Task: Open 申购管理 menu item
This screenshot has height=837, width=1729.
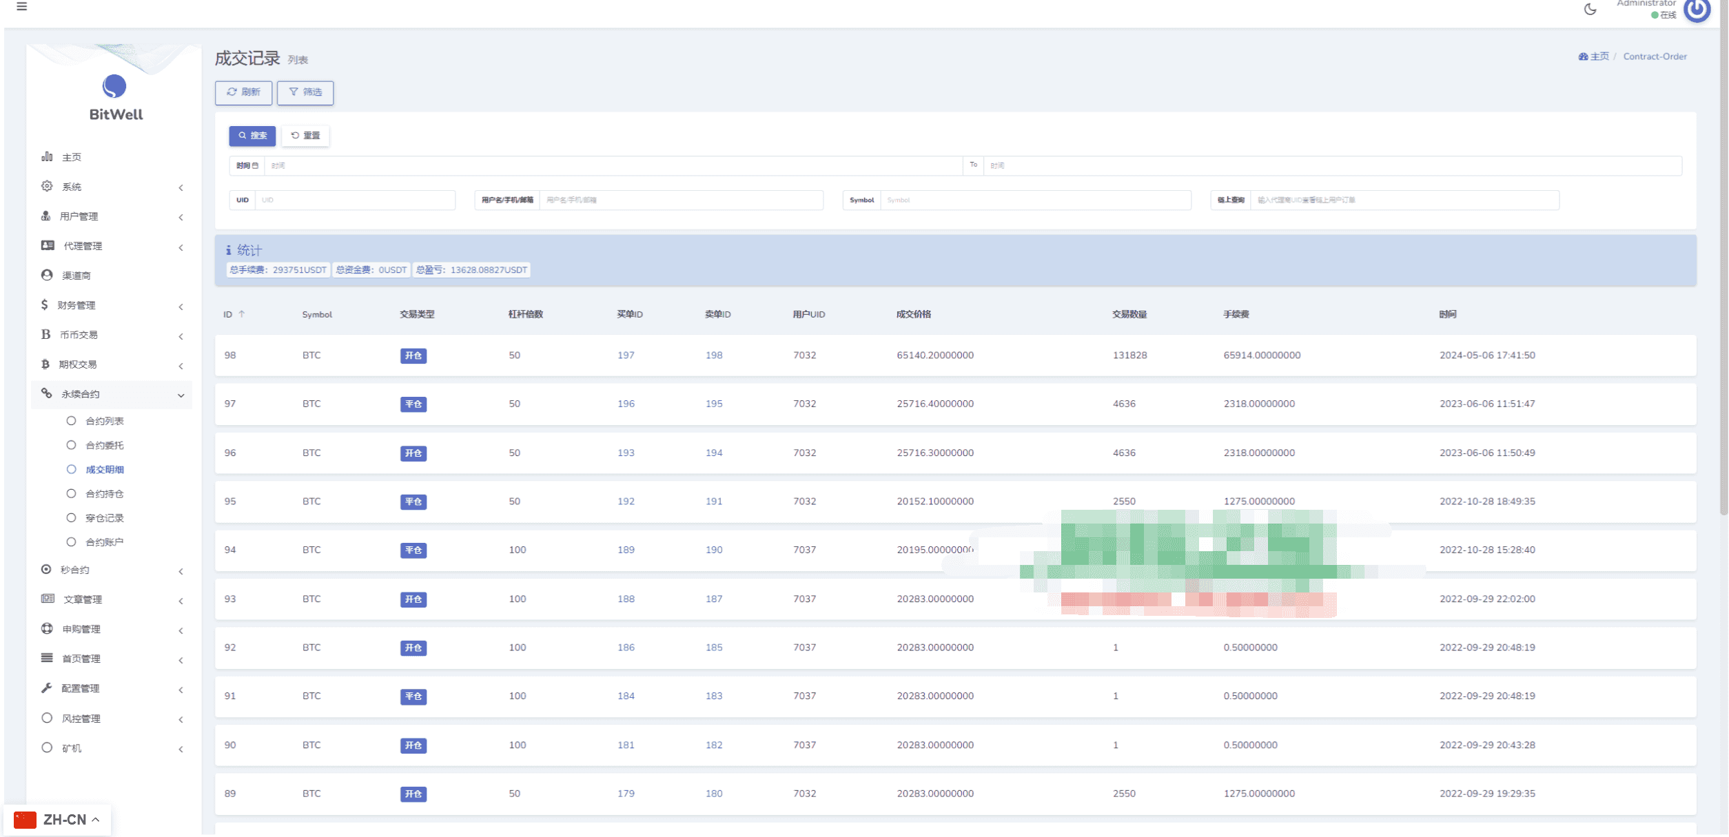Action: point(112,629)
